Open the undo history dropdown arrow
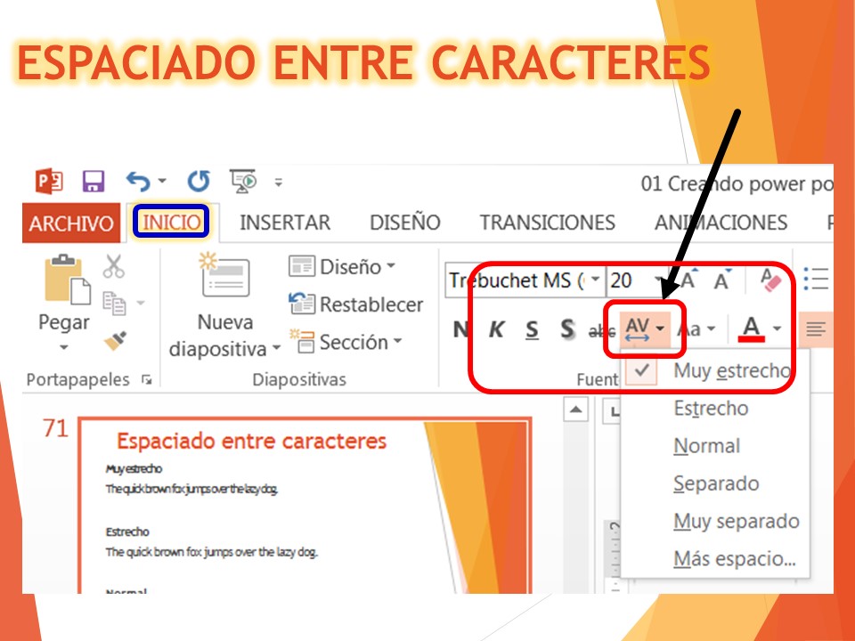The width and height of the screenshot is (855, 641). 162,181
